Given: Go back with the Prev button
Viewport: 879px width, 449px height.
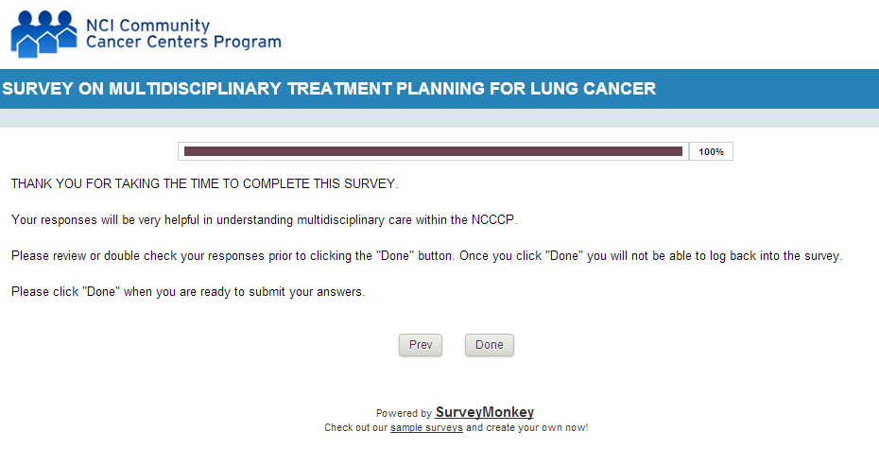Looking at the screenshot, I should pyautogui.click(x=421, y=345).
